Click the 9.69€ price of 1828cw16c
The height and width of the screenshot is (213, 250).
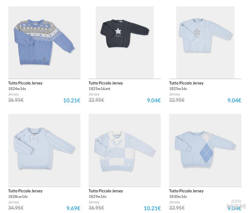pos(73,208)
